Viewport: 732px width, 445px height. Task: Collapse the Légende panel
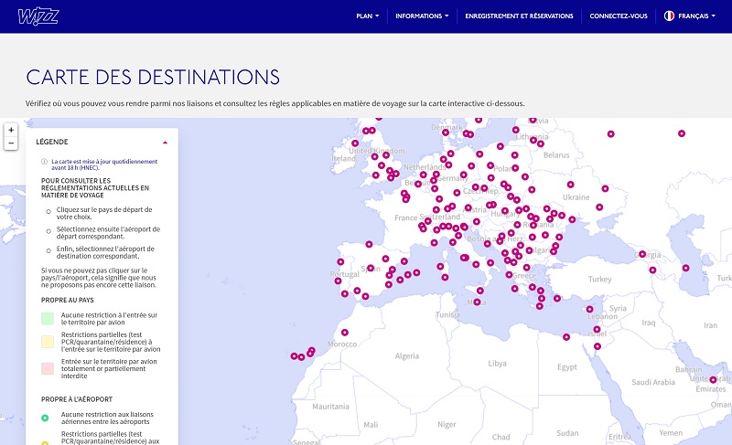(x=165, y=143)
